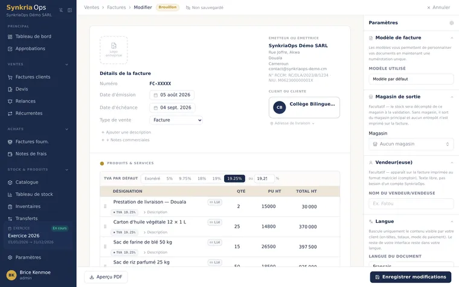Collapse the Vendeur(euse) section
Image resolution: width=459 pixels, height=287 pixels.
(452, 163)
